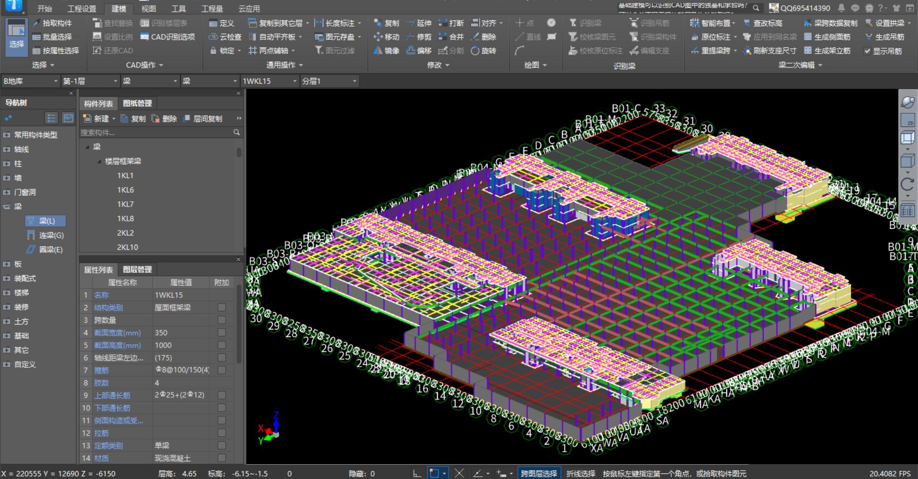This screenshot has width=918, height=479.
Task: Check the 附加 box for 上部通长筋 row
Action: click(221, 395)
